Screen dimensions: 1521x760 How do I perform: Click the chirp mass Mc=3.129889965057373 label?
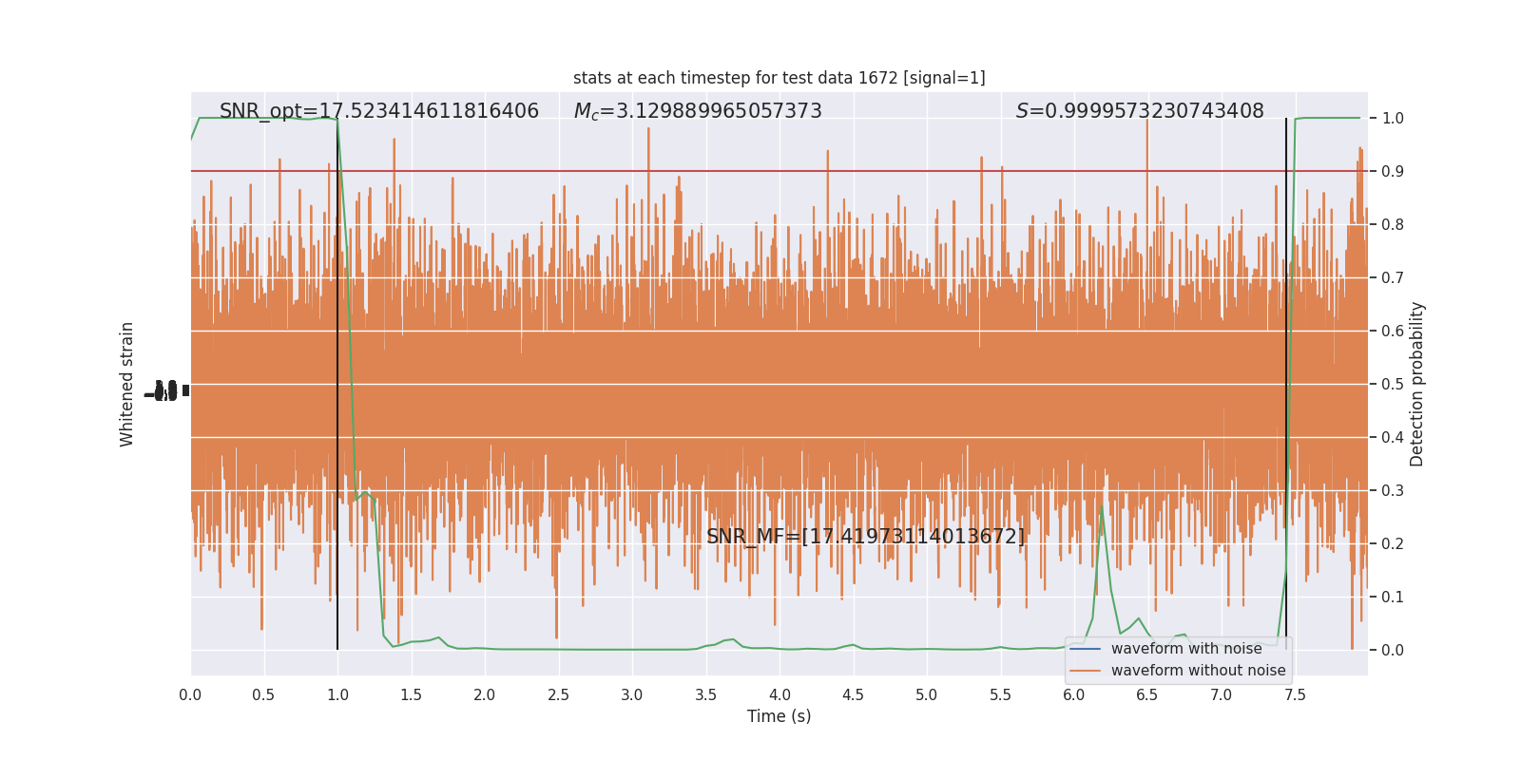[x=698, y=111]
